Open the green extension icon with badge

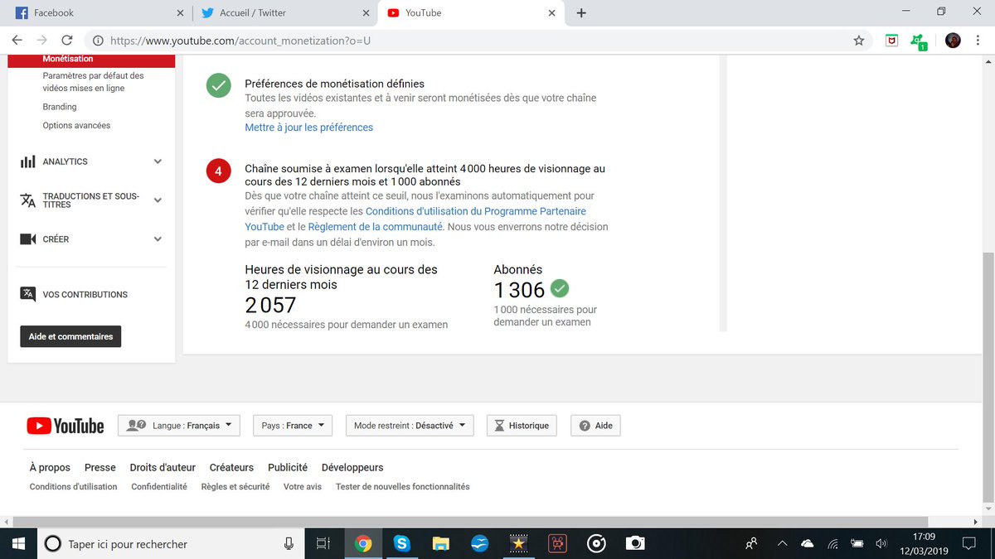[917, 41]
